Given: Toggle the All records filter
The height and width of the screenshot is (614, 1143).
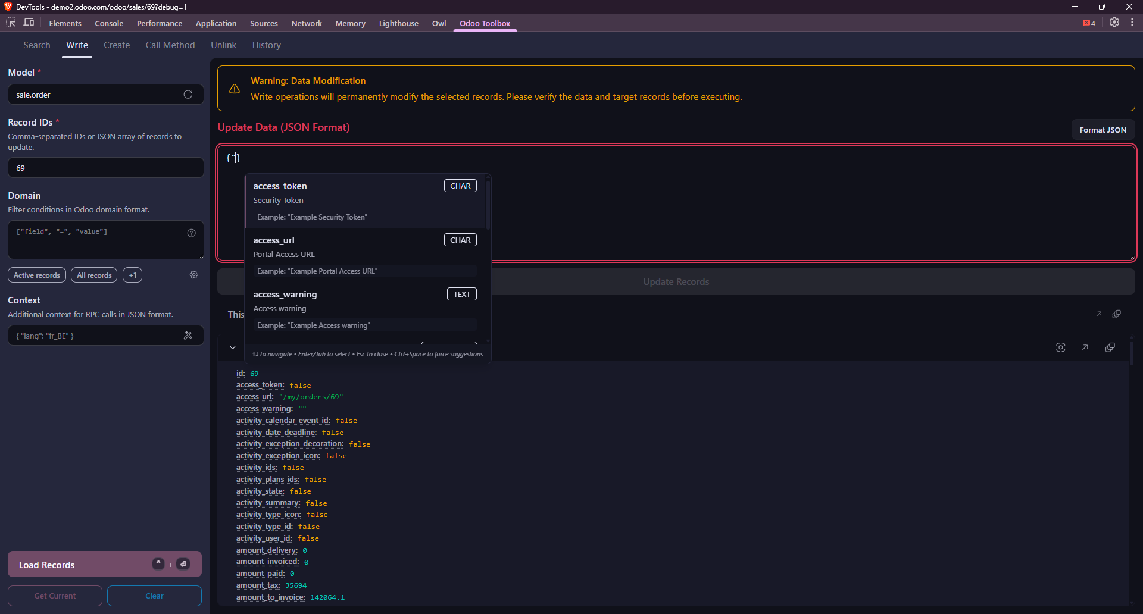Looking at the screenshot, I should pyautogui.click(x=93, y=275).
